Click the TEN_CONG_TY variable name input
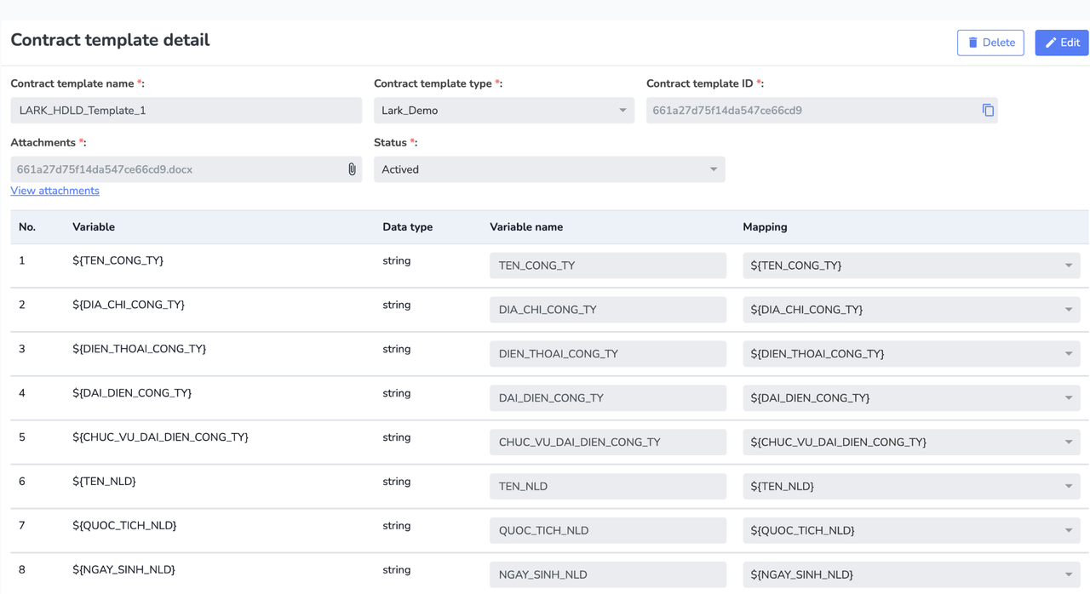Screen dimensions: 1090x594 pos(607,265)
